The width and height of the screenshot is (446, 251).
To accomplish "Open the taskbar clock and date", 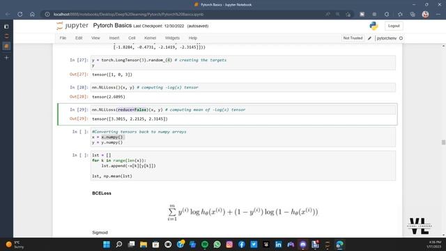I will (434, 245).
